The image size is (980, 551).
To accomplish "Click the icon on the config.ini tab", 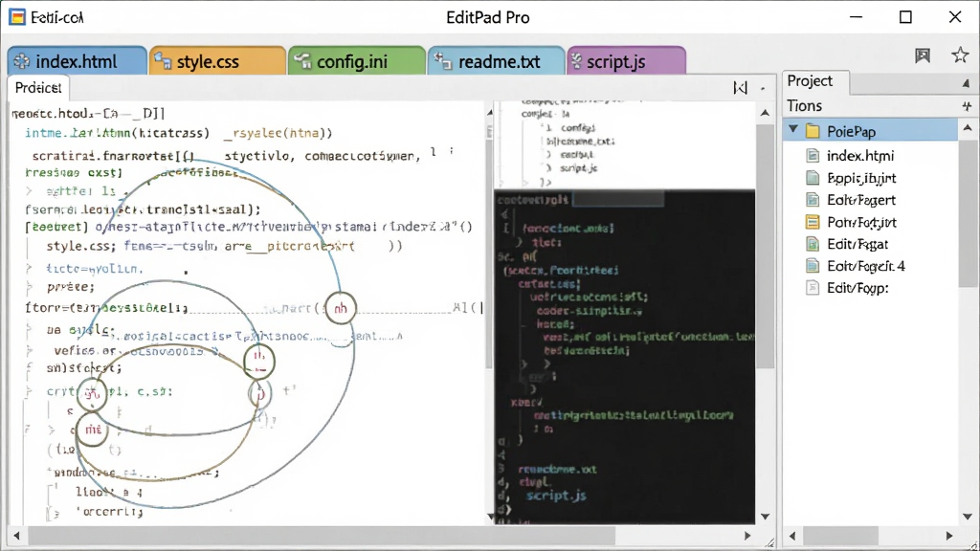I will [x=303, y=61].
